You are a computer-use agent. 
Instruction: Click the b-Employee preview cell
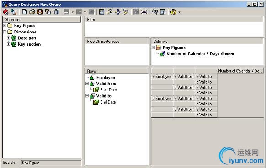pos(162,99)
